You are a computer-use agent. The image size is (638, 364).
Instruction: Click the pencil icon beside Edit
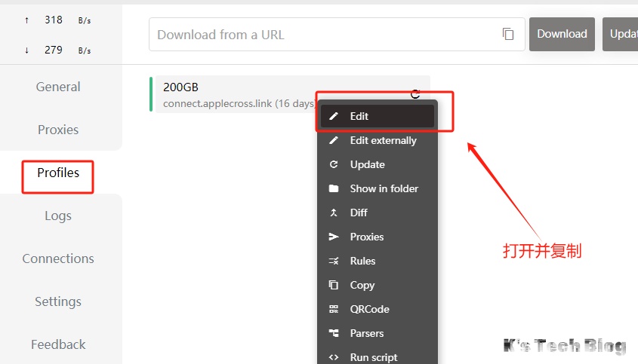pos(334,116)
